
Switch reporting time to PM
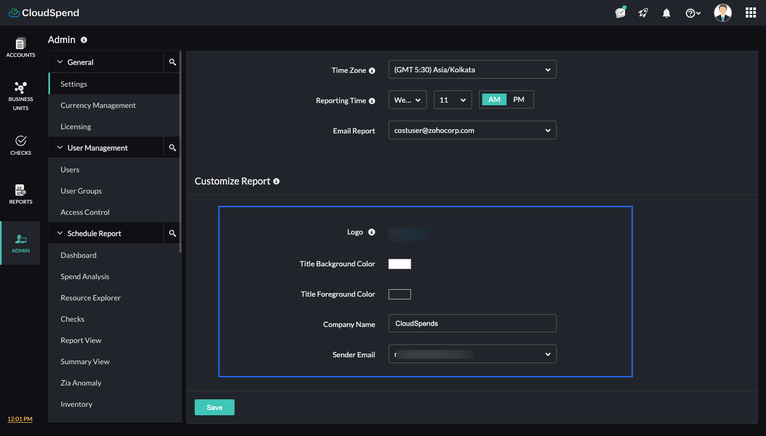coord(520,99)
